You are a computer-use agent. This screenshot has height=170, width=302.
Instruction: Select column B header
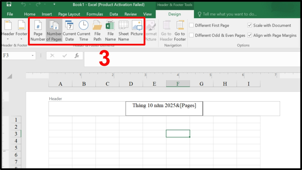pos(84,84)
